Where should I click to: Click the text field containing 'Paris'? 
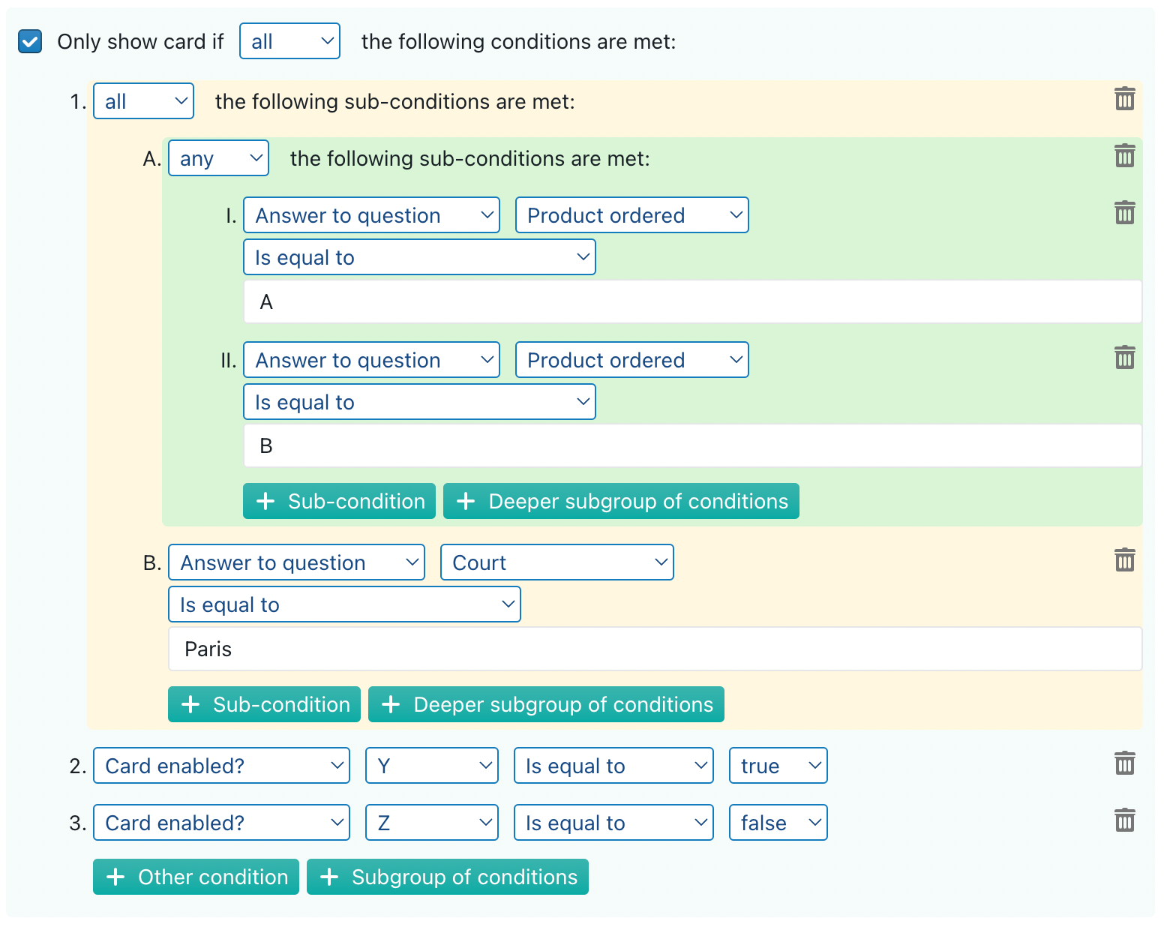pyautogui.click(x=655, y=649)
